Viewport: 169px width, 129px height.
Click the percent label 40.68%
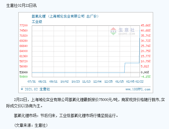click(x=146, y=30)
